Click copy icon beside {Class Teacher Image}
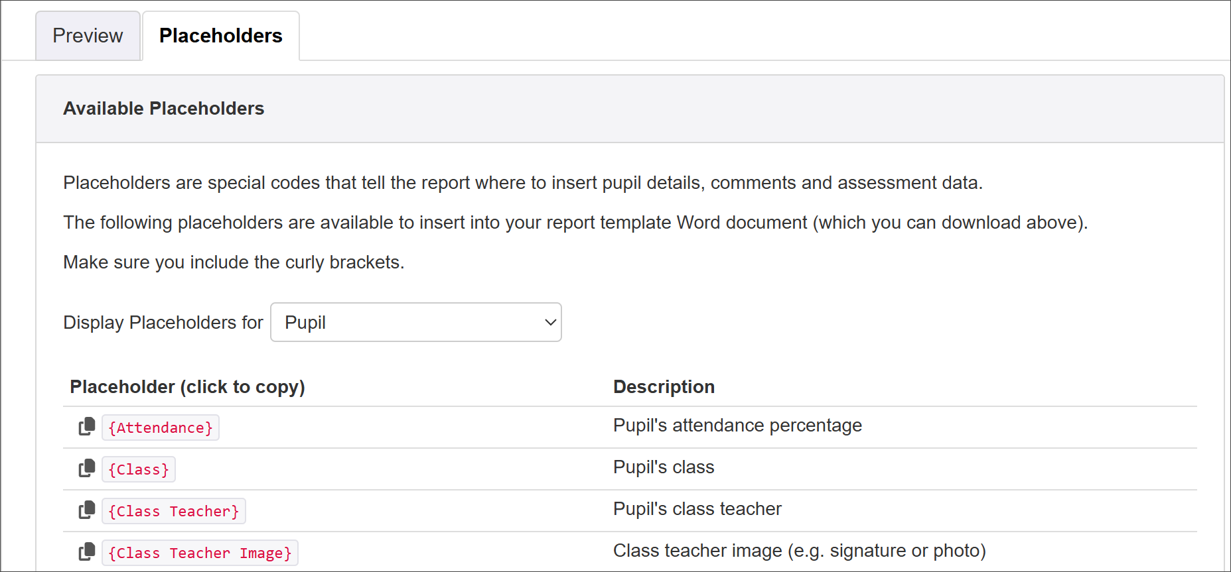1231x572 pixels. [x=87, y=552]
